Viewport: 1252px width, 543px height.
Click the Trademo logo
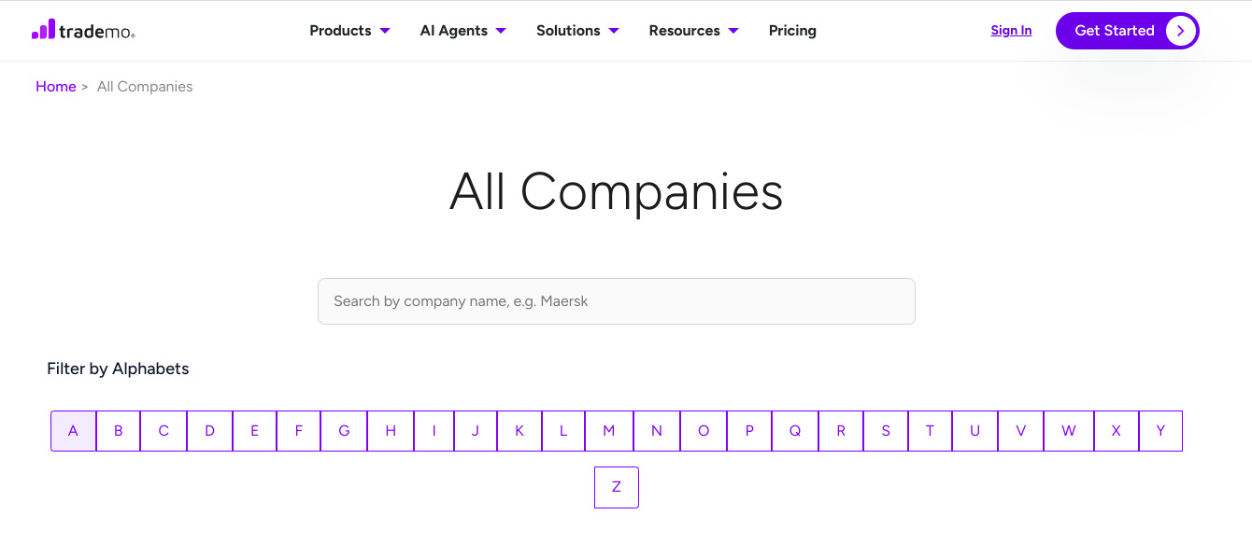[x=83, y=31]
